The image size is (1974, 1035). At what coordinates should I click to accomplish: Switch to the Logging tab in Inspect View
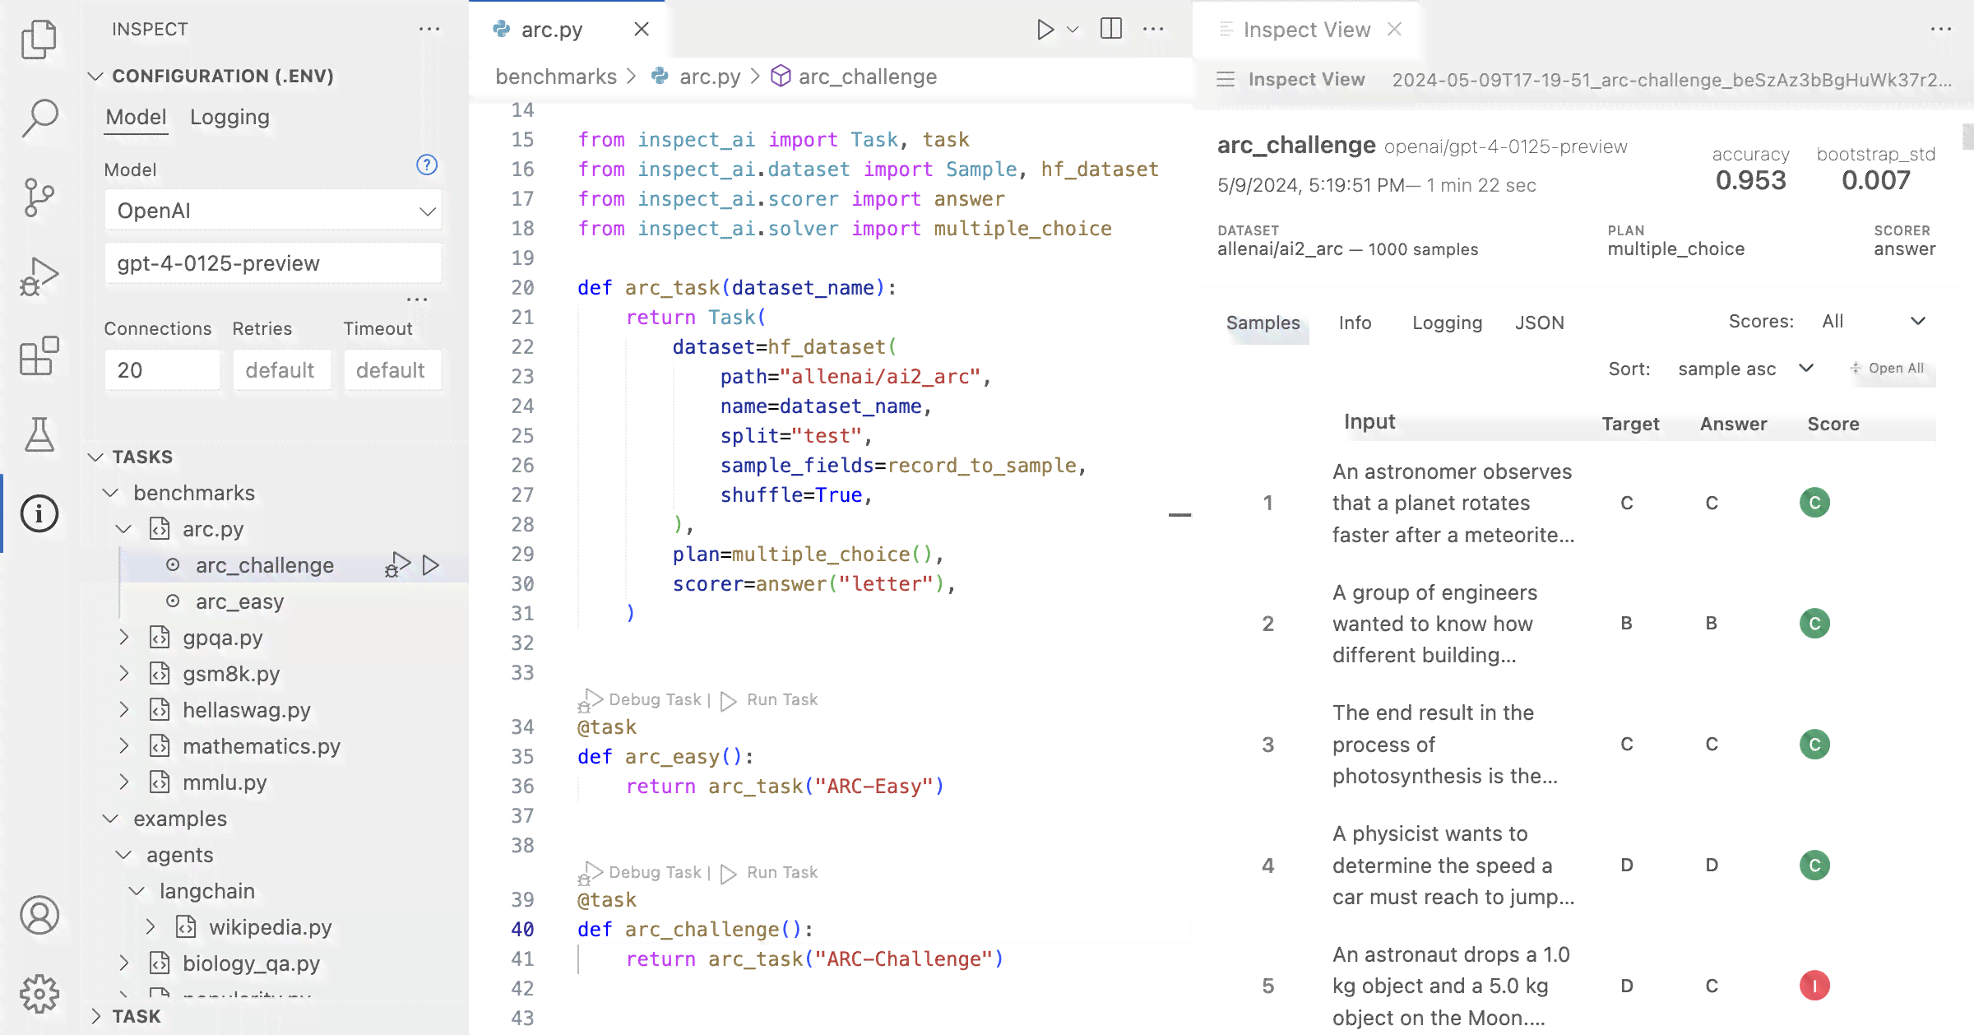(x=1447, y=323)
